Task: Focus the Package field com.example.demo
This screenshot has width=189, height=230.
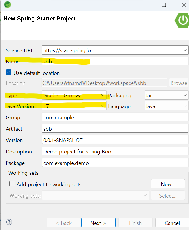Action: tap(115, 163)
